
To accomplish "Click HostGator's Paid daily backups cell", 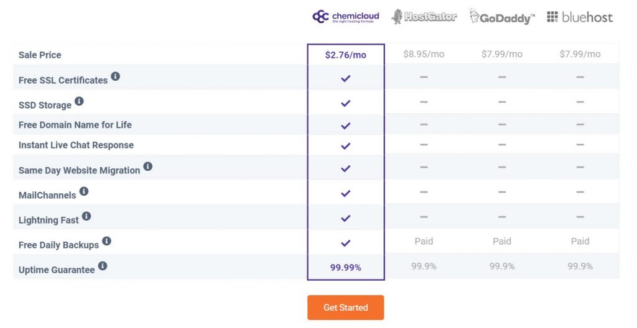I will [x=424, y=241].
